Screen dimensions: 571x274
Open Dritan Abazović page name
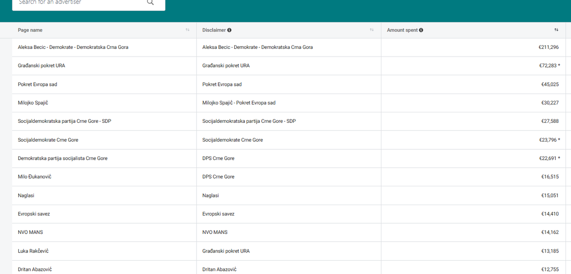[x=35, y=269]
